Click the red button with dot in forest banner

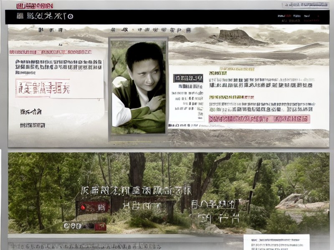click(94, 207)
